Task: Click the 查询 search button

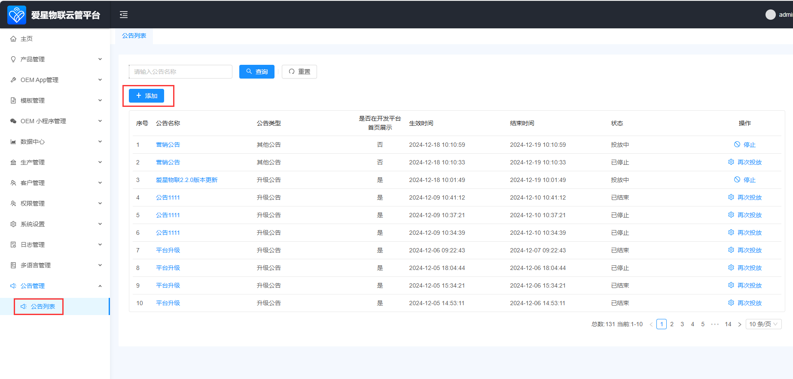Action: click(x=257, y=72)
